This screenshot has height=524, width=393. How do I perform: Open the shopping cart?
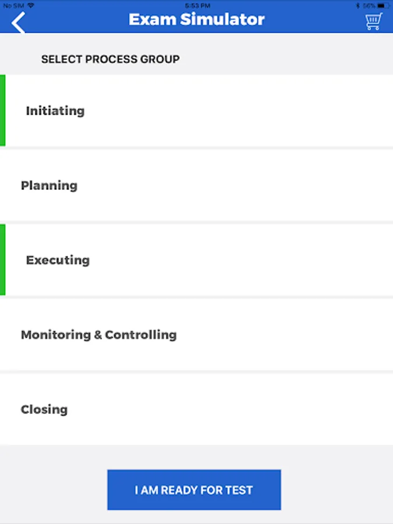coord(373,22)
